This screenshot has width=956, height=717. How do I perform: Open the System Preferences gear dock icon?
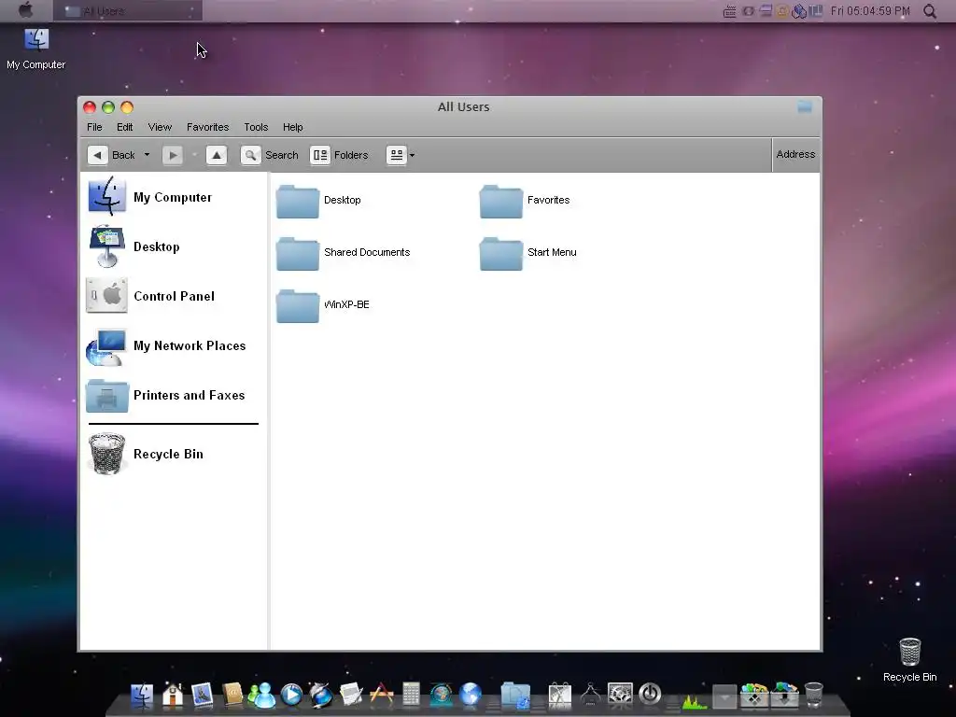620,695
